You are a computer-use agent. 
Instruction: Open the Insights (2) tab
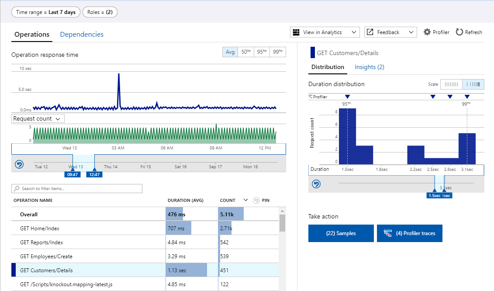coord(370,67)
